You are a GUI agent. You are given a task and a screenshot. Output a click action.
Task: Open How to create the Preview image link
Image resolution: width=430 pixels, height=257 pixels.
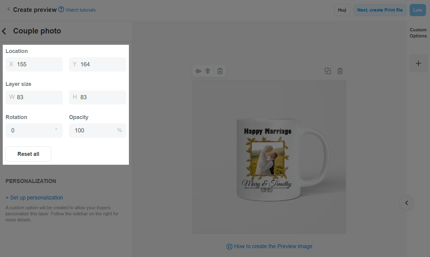[273, 246]
